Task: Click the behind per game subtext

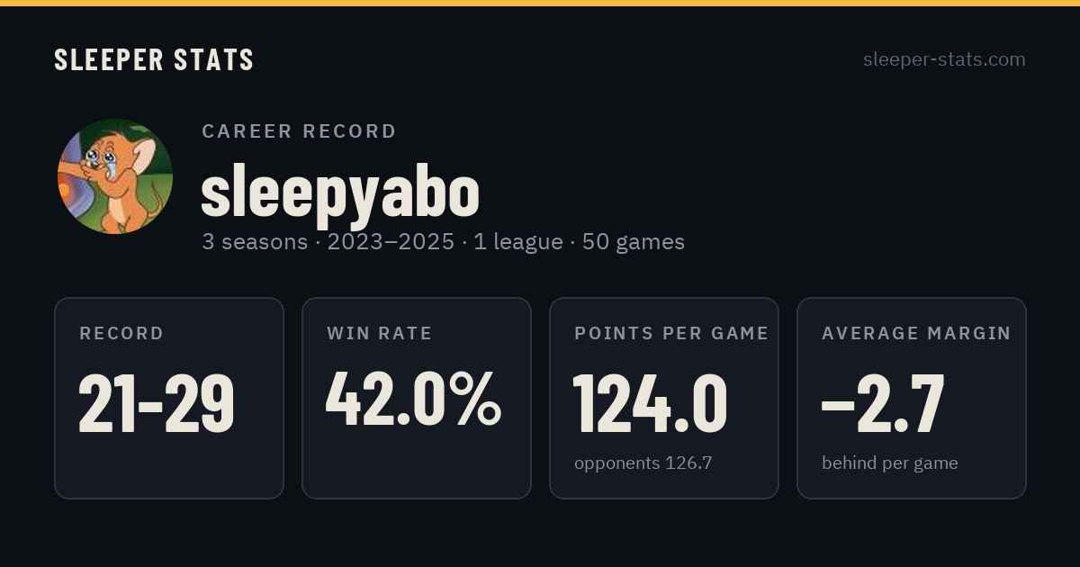Action: [890, 463]
